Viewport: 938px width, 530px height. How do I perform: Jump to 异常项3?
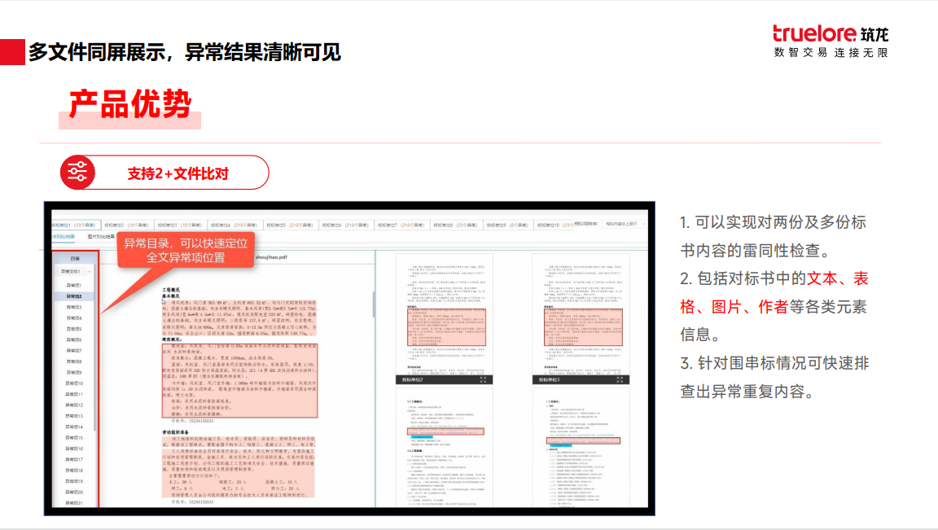pyautogui.click(x=74, y=307)
